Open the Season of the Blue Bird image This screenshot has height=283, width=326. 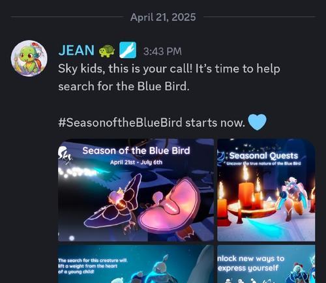[136, 190]
